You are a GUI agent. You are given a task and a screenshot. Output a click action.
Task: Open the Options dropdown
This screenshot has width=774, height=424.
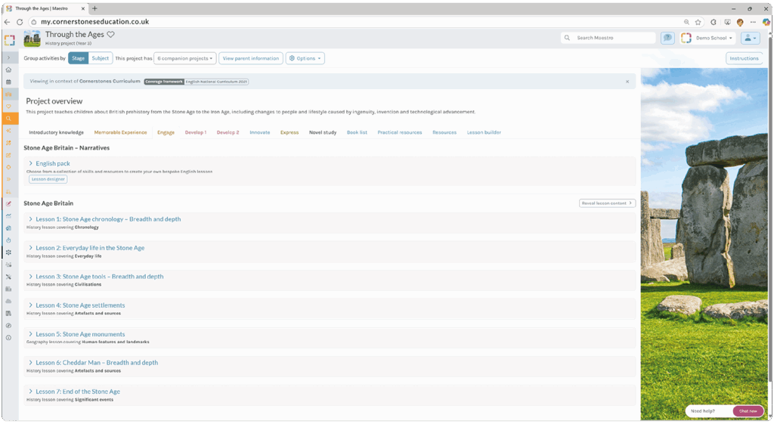click(x=305, y=58)
